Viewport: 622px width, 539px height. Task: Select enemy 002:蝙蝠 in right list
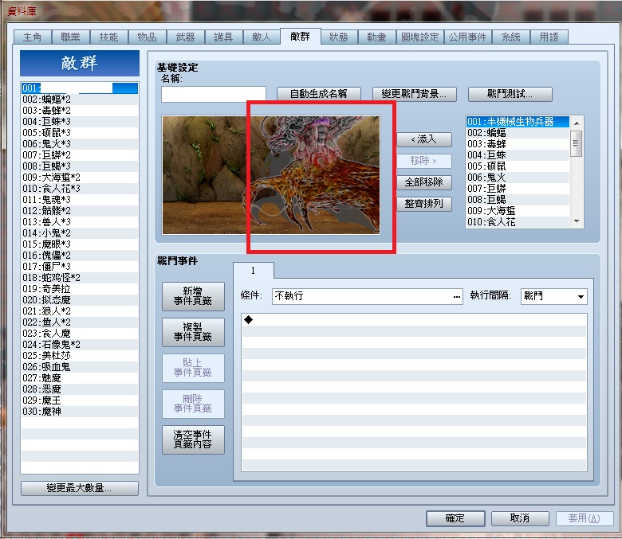(x=518, y=133)
